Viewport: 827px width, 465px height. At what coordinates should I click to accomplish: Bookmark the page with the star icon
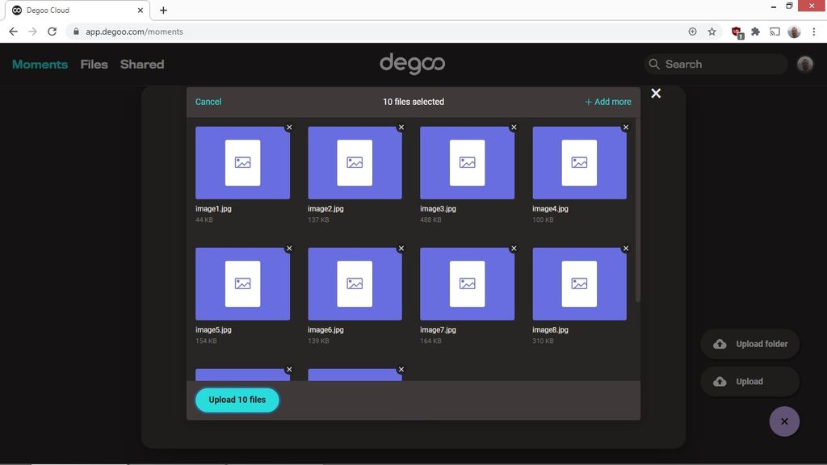712,31
